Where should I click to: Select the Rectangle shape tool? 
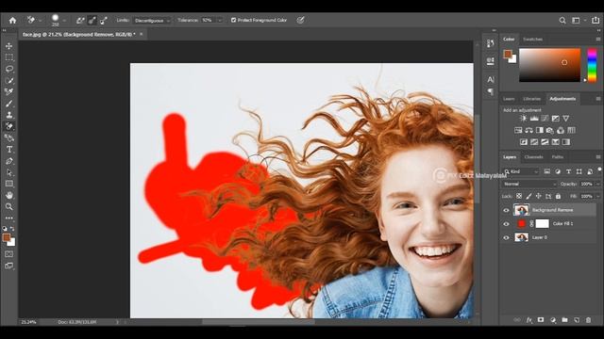[x=9, y=184]
